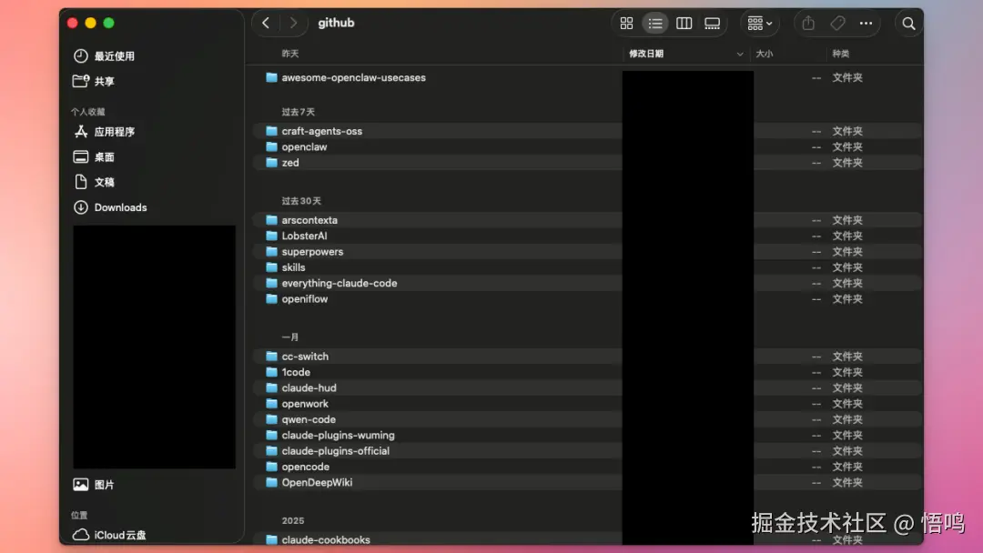Select the claude-plugins-official folder

point(335,451)
